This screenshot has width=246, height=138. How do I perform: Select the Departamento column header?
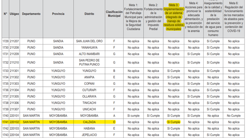click(x=31, y=14)
